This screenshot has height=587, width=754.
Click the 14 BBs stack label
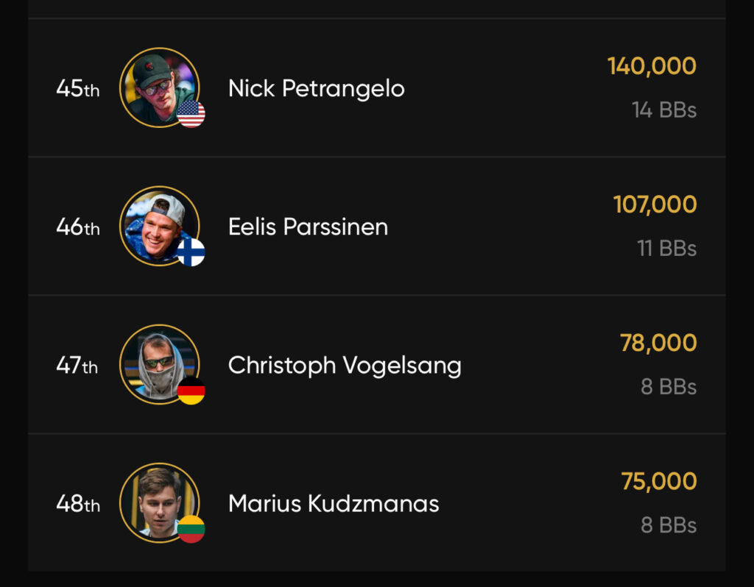click(663, 110)
